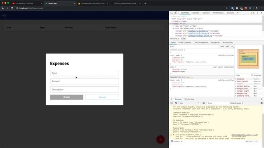The image size is (264, 148).
Task: Collapse the expense/index.js warning entry
Action: [173, 135]
